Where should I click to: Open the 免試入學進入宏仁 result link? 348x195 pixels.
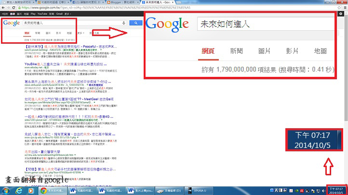70,134
